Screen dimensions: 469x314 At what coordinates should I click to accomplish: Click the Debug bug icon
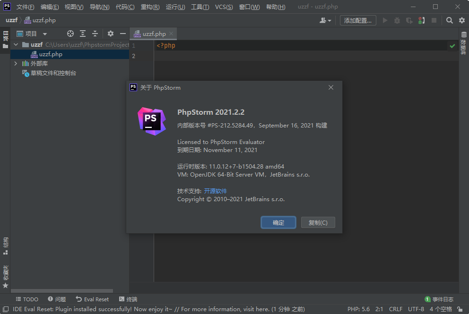click(397, 20)
